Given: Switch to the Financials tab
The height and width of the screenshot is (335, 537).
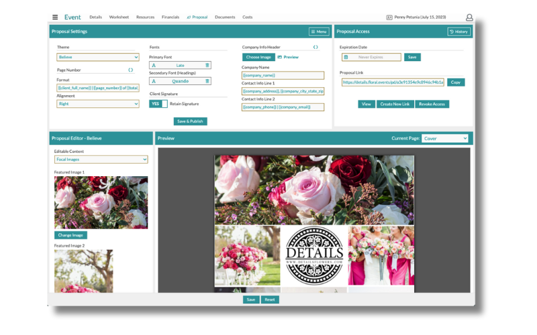Looking at the screenshot, I should click(x=170, y=17).
